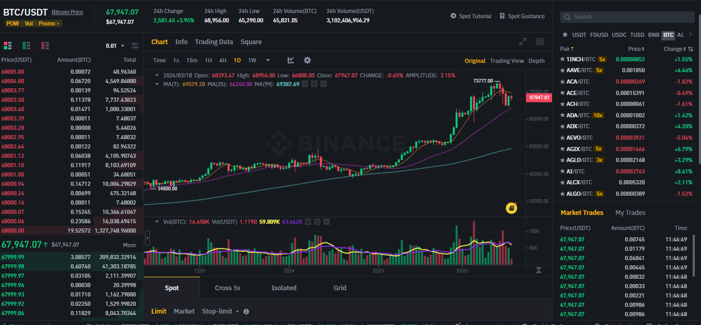Open more time intervals dropdown arrow
This screenshot has height=325, width=701.
(268, 60)
